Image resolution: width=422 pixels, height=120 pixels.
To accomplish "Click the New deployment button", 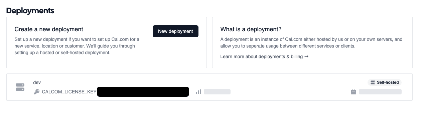I will click(x=175, y=31).
